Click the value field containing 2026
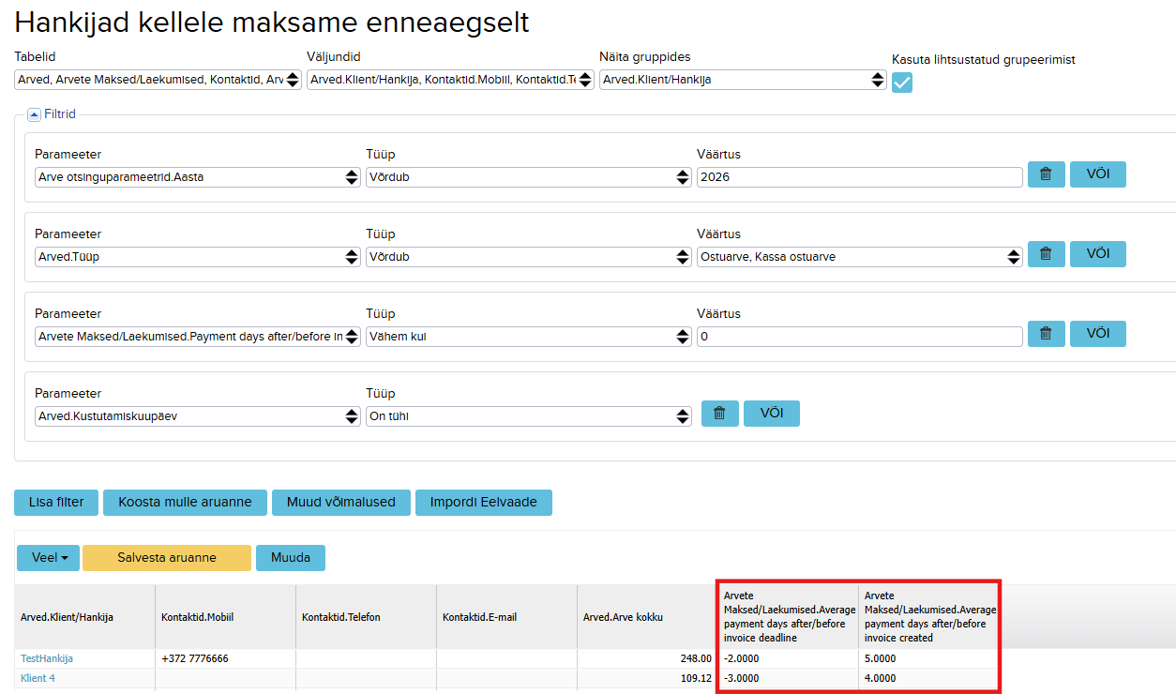 coord(860,177)
